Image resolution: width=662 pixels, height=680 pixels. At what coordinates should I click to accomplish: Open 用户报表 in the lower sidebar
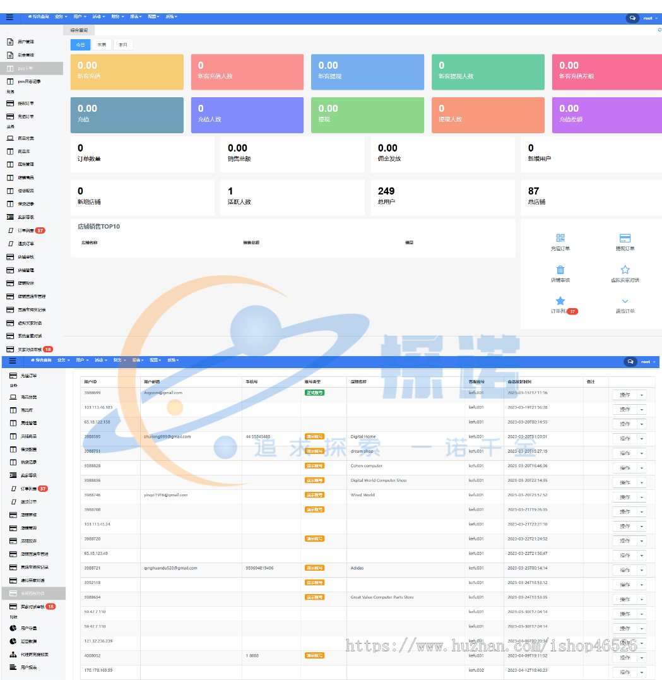pyautogui.click(x=28, y=667)
